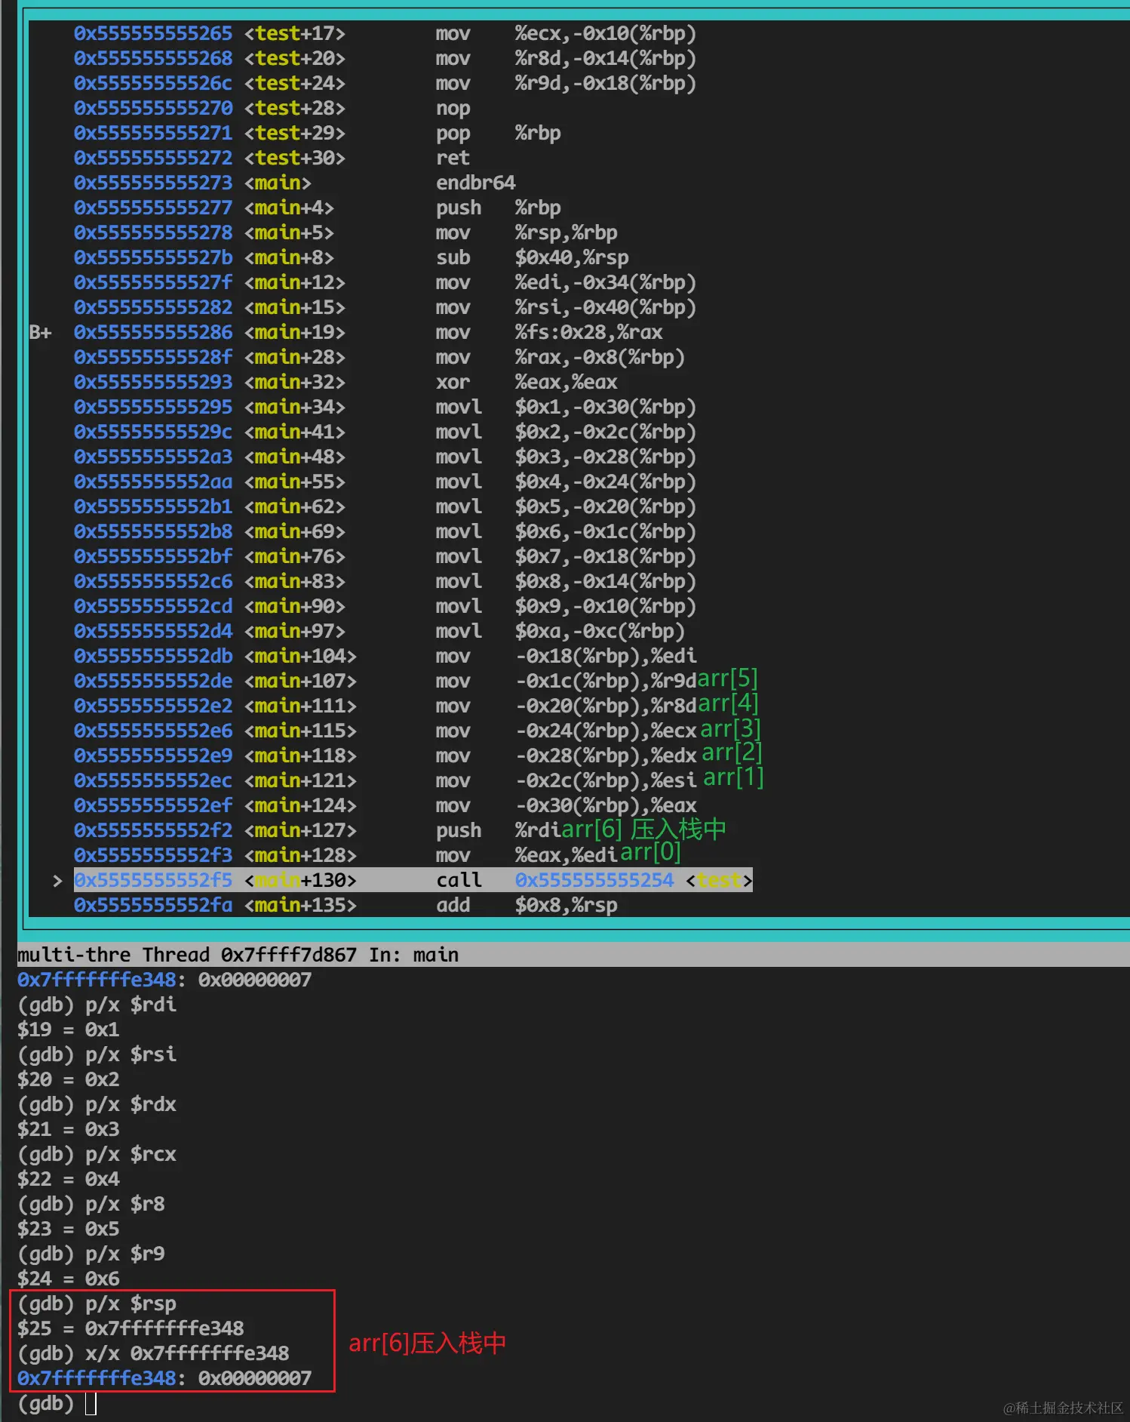Place cursor at the empty gdb prompt
Image resolution: width=1130 pixels, height=1422 pixels.
coord(91,1403)
